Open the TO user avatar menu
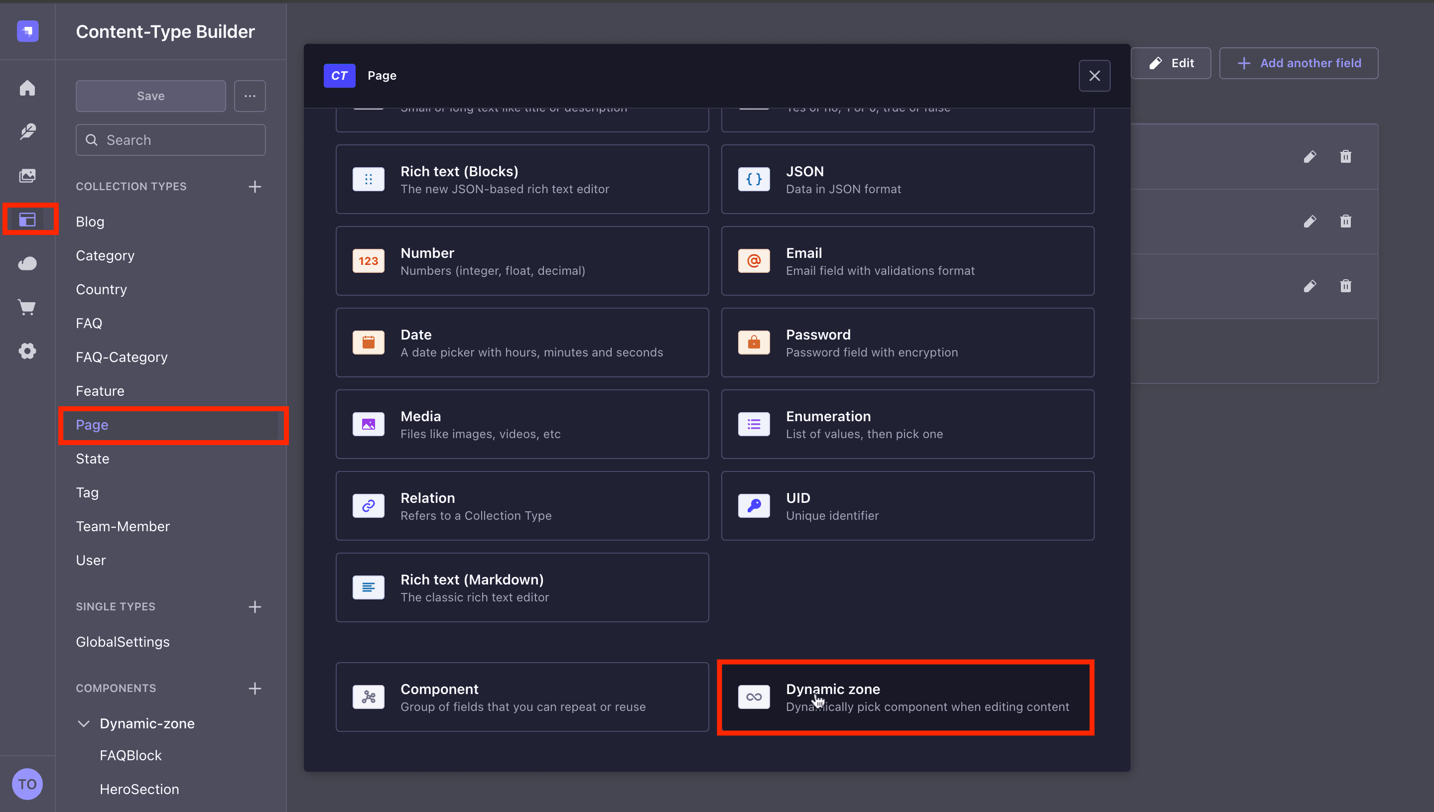The image size is (1434, 812). pyautogui.click(x=27, y=784)
